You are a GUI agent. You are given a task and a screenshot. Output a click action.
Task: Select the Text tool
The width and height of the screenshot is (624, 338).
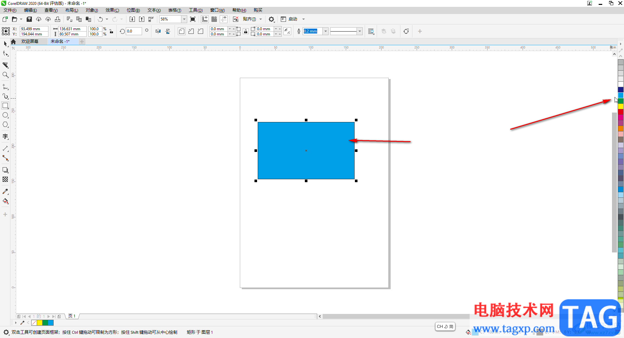point(5,137)
